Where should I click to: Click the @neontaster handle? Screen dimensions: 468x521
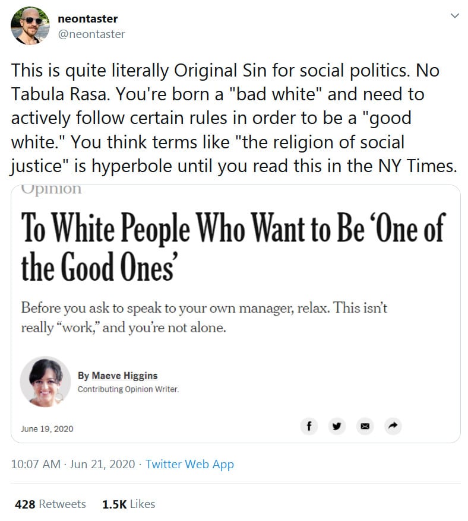[x=91, y=34]
